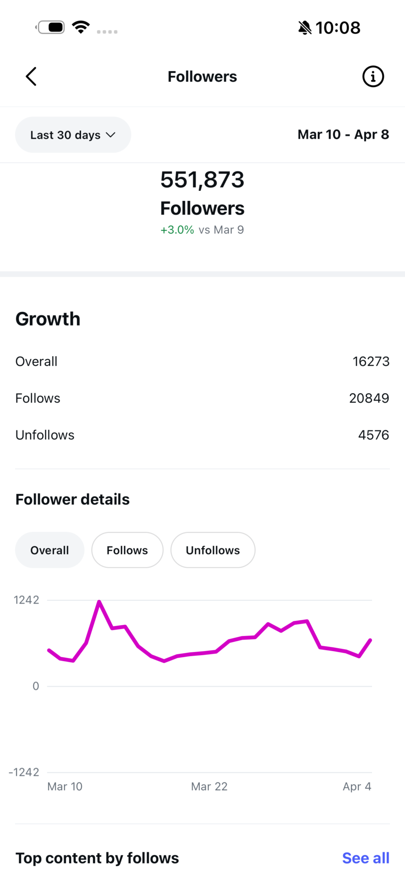Select the Overall chart filter
Viewport: 405px width, 879px height.
pyautogui.click(x=49, y=550)
